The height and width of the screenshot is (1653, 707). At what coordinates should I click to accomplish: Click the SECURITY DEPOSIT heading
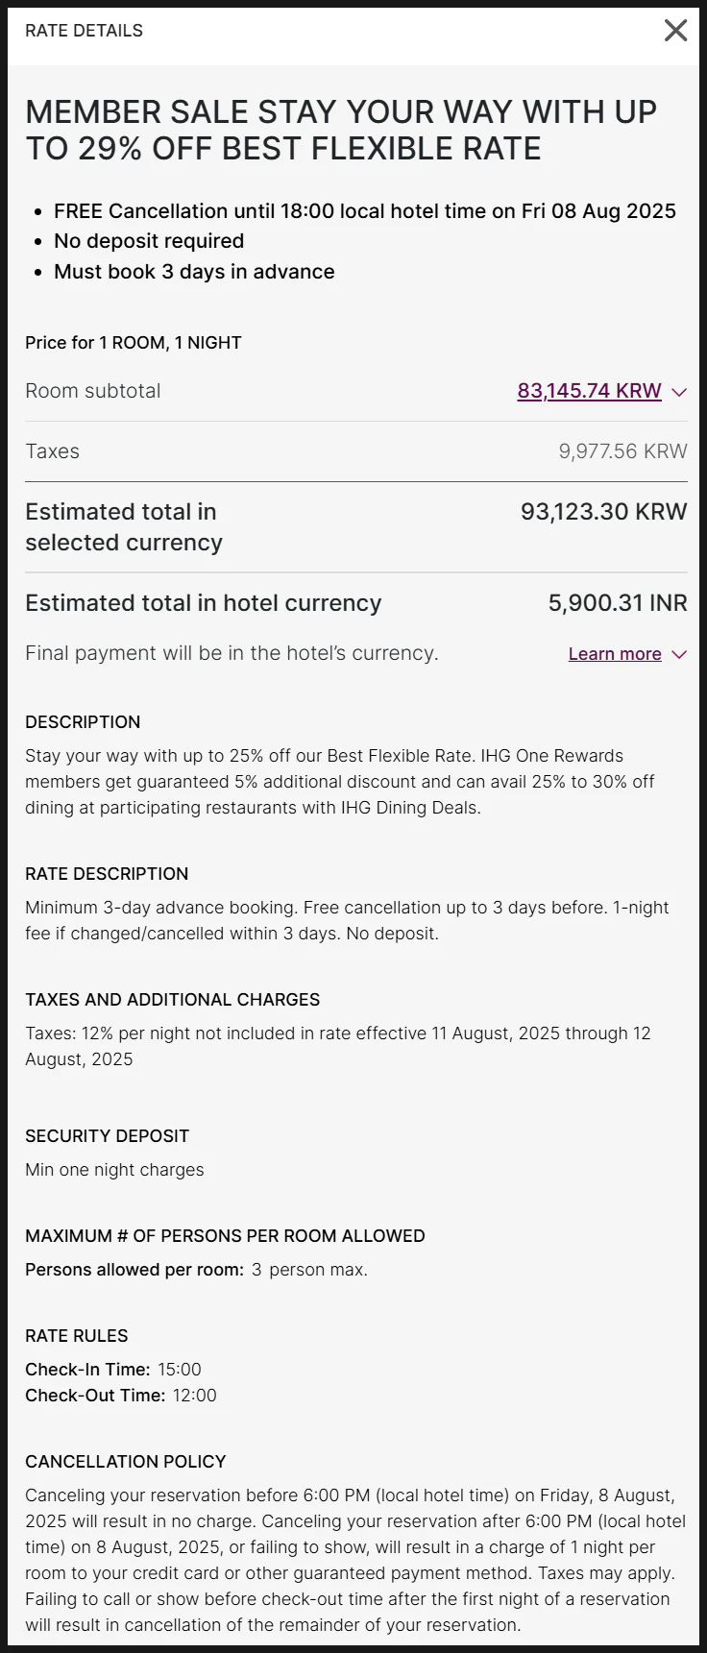(x=107, y=1136)
